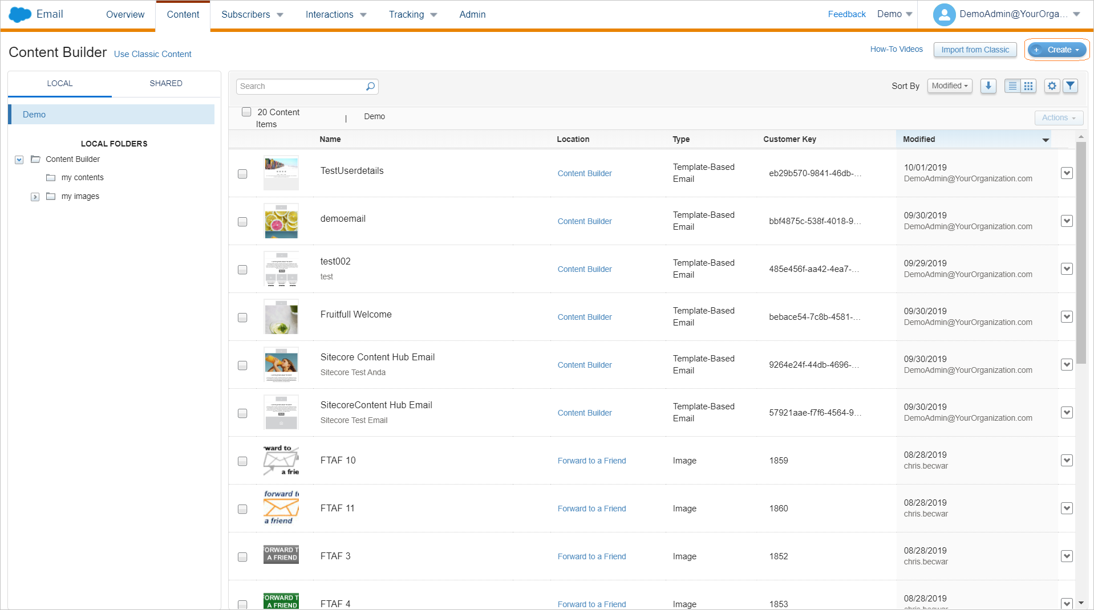This screenshot has width=1094, height=610.
Task: Open Content Builder location of TestUserdetails
Action: point(585,173)
